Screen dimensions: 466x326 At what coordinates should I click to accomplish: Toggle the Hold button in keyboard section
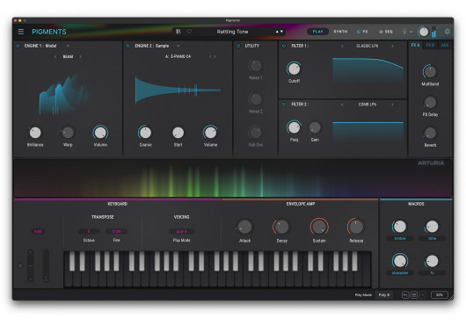[38, 231]
